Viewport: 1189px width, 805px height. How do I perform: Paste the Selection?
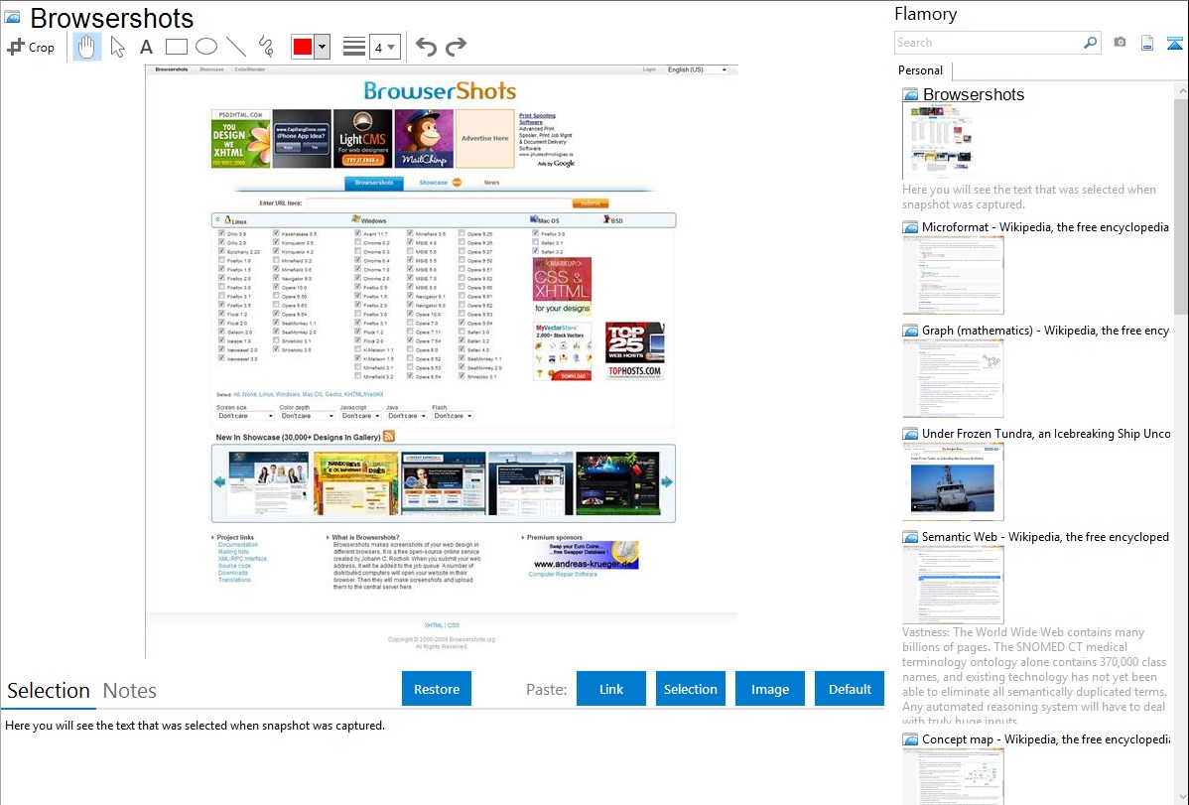pyautogui.click(x=690, y=689)
